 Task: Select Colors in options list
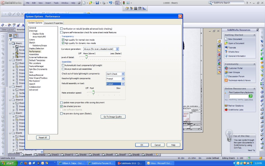[x=32, y=40]
